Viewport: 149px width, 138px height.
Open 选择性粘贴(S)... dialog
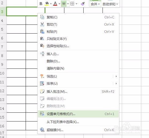[x=78, y=46]
